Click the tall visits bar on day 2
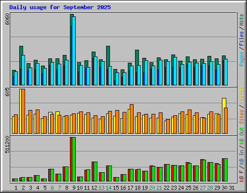Screen dimensions: 247x193 [20, 111]
